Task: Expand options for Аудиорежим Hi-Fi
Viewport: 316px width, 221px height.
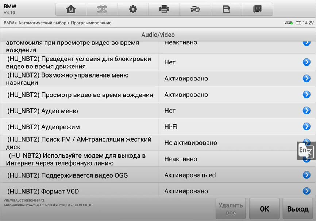Action: 307,126
